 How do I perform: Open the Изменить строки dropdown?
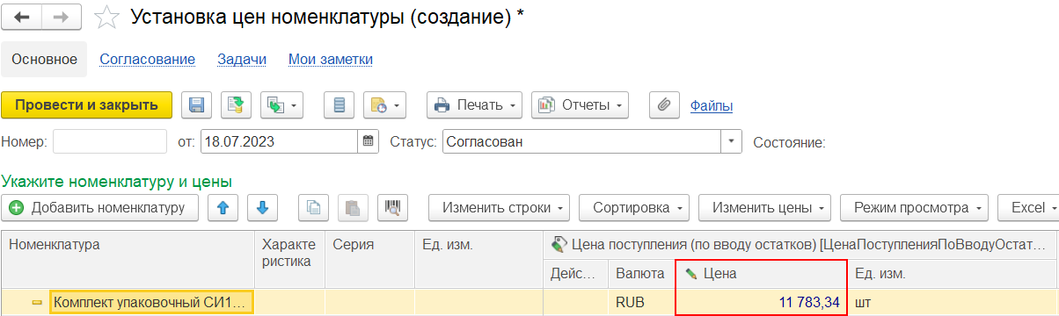point(499,208)
